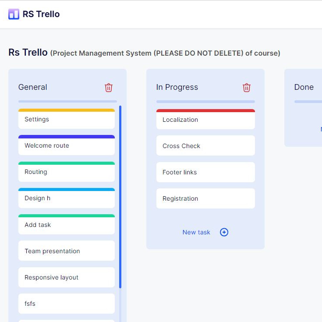Open the RS Trello header title link
Viewport: 322px width, 322px height.
tap(41, 14)
